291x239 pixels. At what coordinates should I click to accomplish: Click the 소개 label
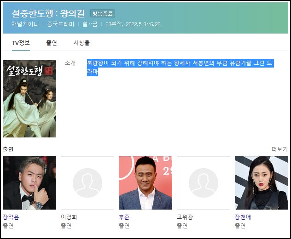click(70, 63)
